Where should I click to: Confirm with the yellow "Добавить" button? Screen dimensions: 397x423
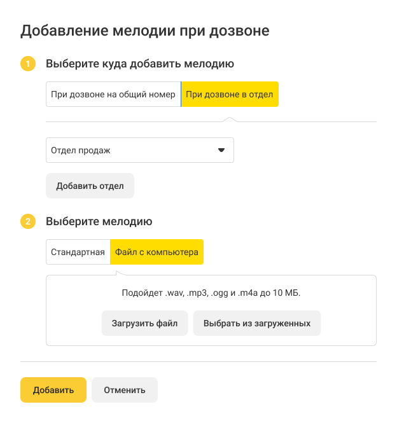pos(53,390)
